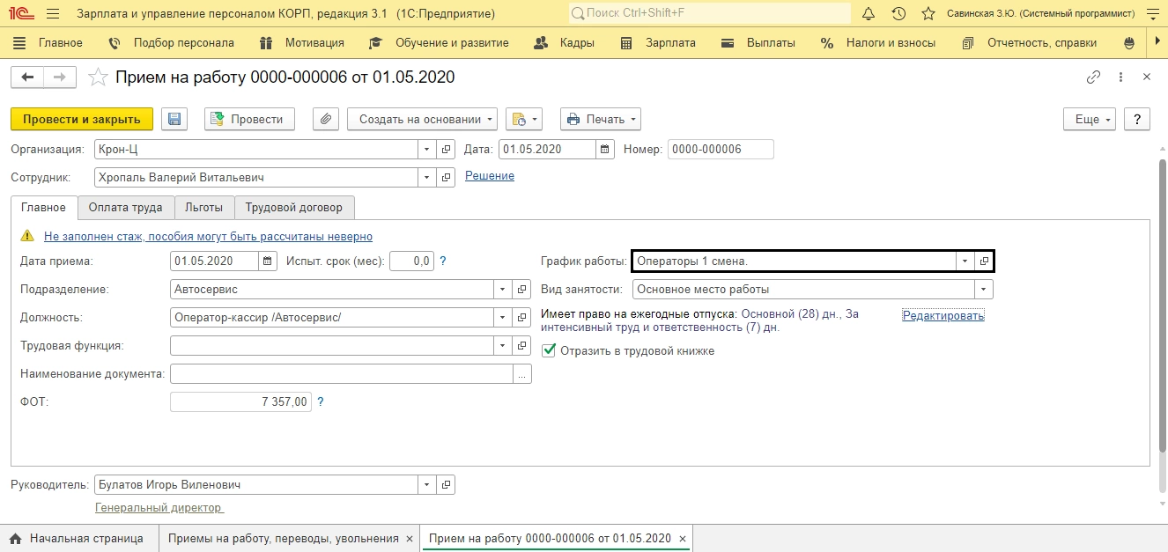This screenshot has height=552, width=1168.
Task: Close Приемы на работу, переводы tab
Action: (409, 538)
